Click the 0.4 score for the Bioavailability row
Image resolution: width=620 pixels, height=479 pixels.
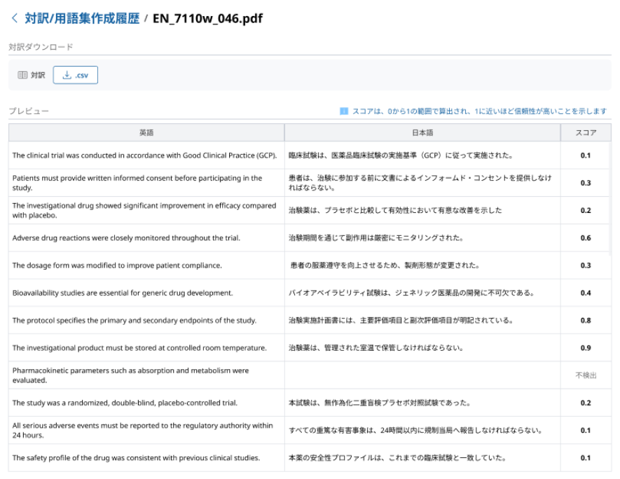click(x=586, y=293)
